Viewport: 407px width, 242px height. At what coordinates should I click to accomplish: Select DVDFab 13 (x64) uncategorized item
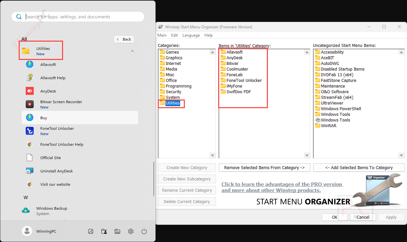(334, 75)
